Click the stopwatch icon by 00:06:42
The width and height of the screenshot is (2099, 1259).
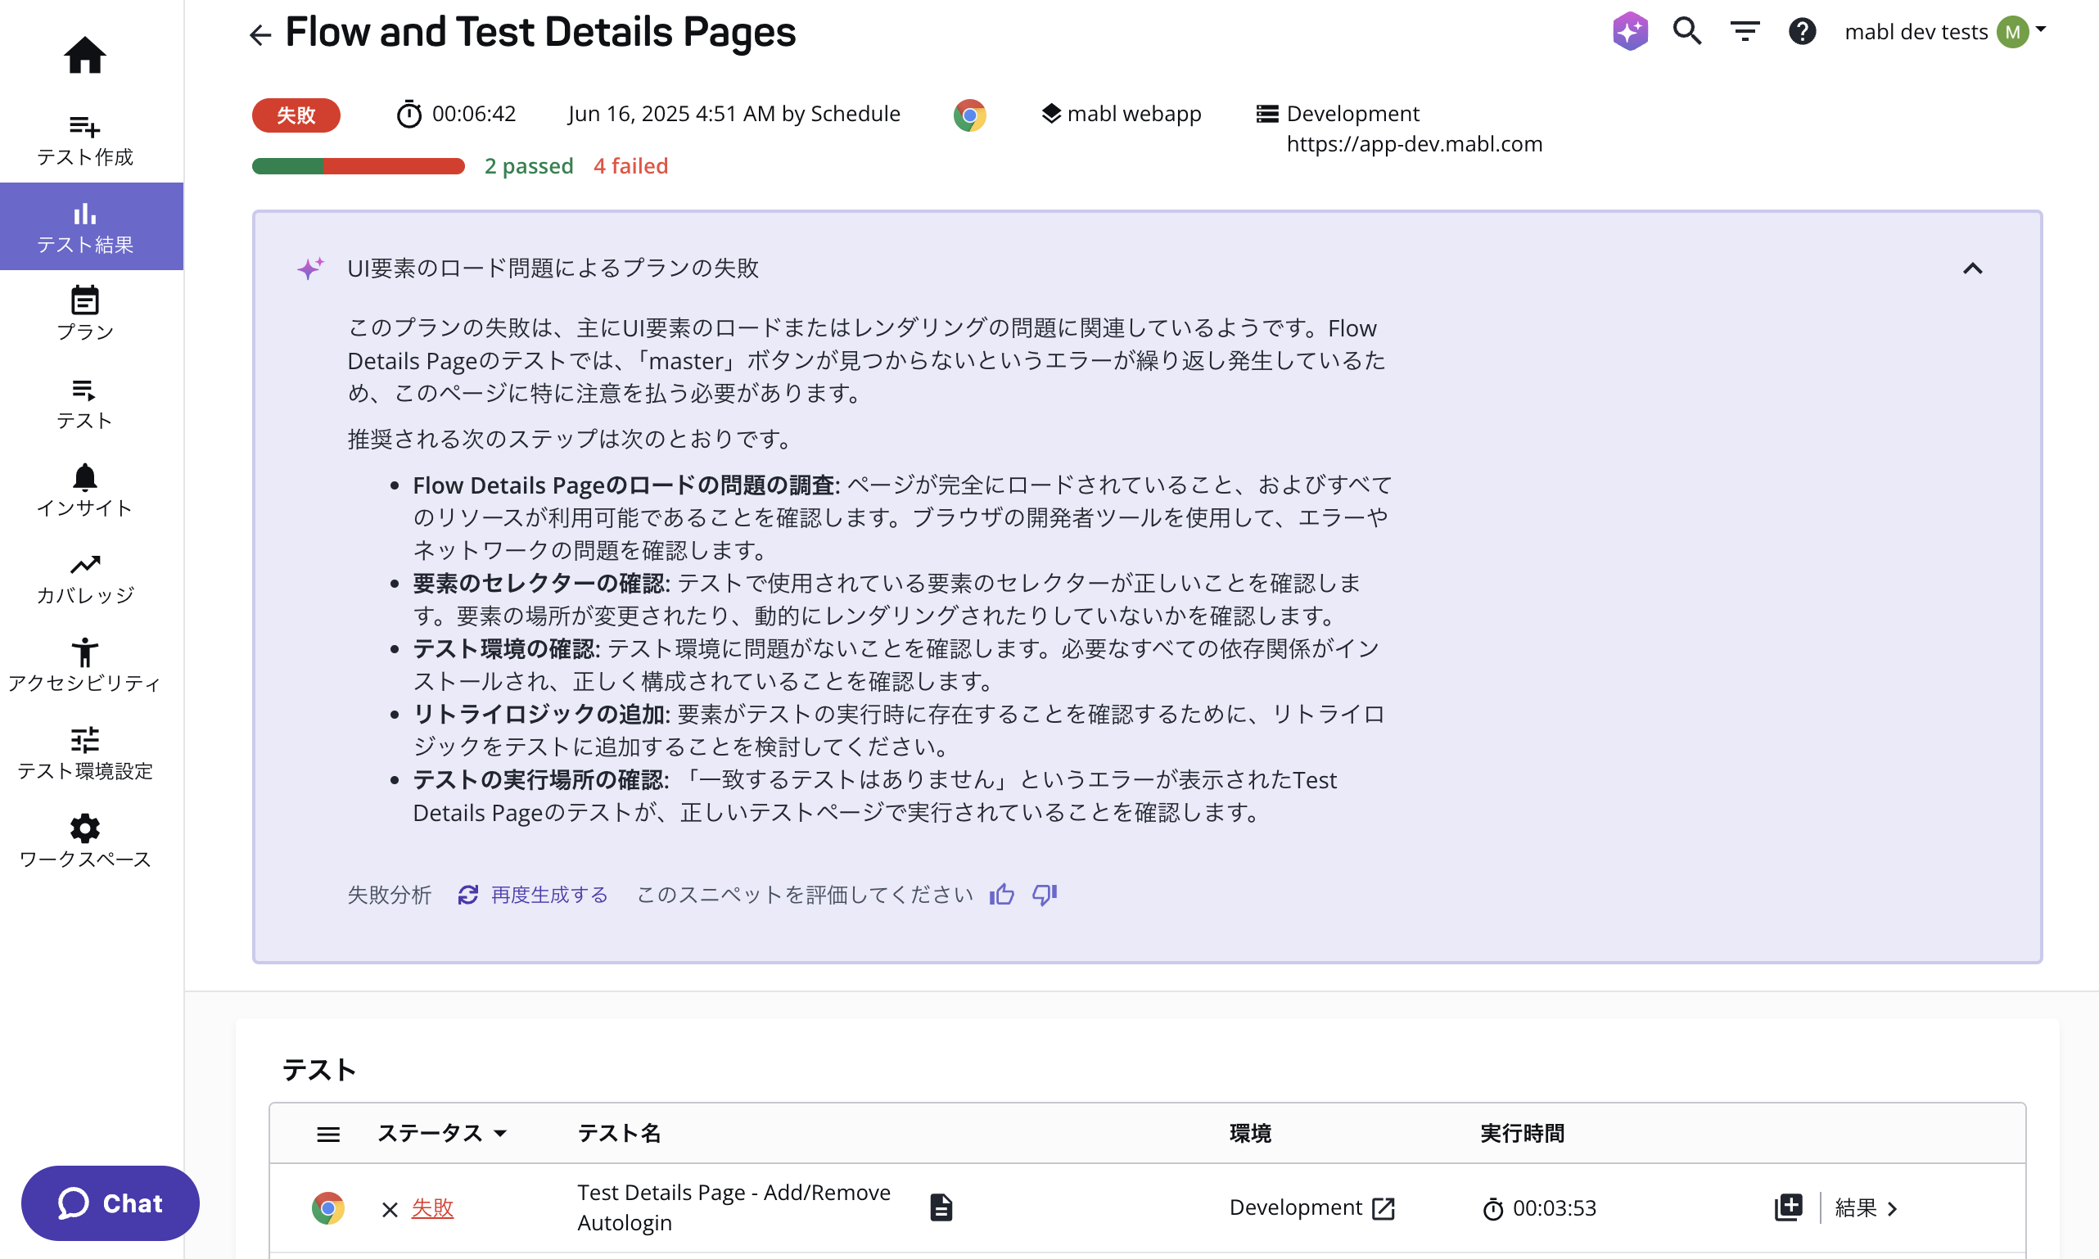click(x=409, y=114)
